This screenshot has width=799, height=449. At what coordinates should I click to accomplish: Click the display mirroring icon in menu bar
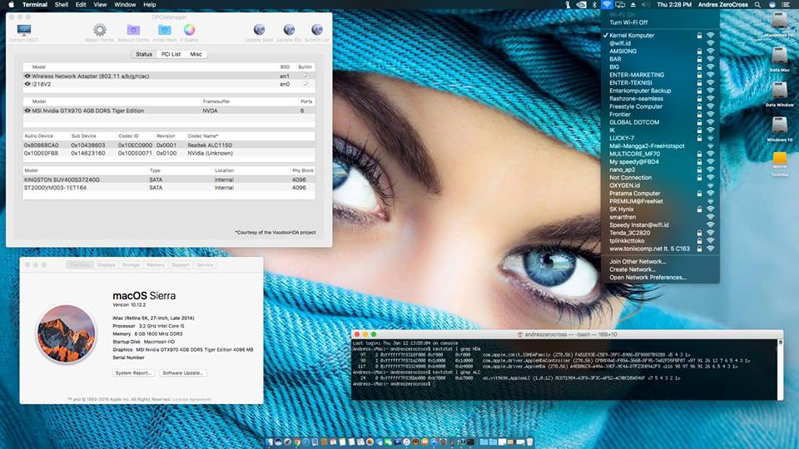coord(620,5)
